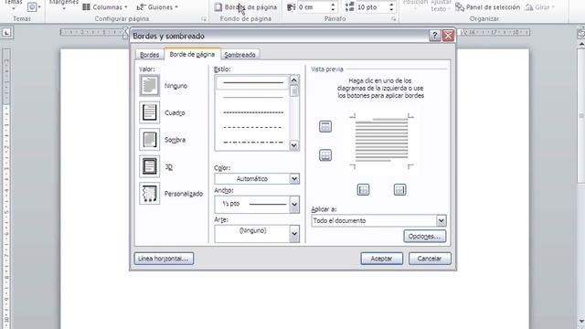This screenshot has height=329, width=585.
Task: Click the Opciones button
Action: (x=424, y=236)
